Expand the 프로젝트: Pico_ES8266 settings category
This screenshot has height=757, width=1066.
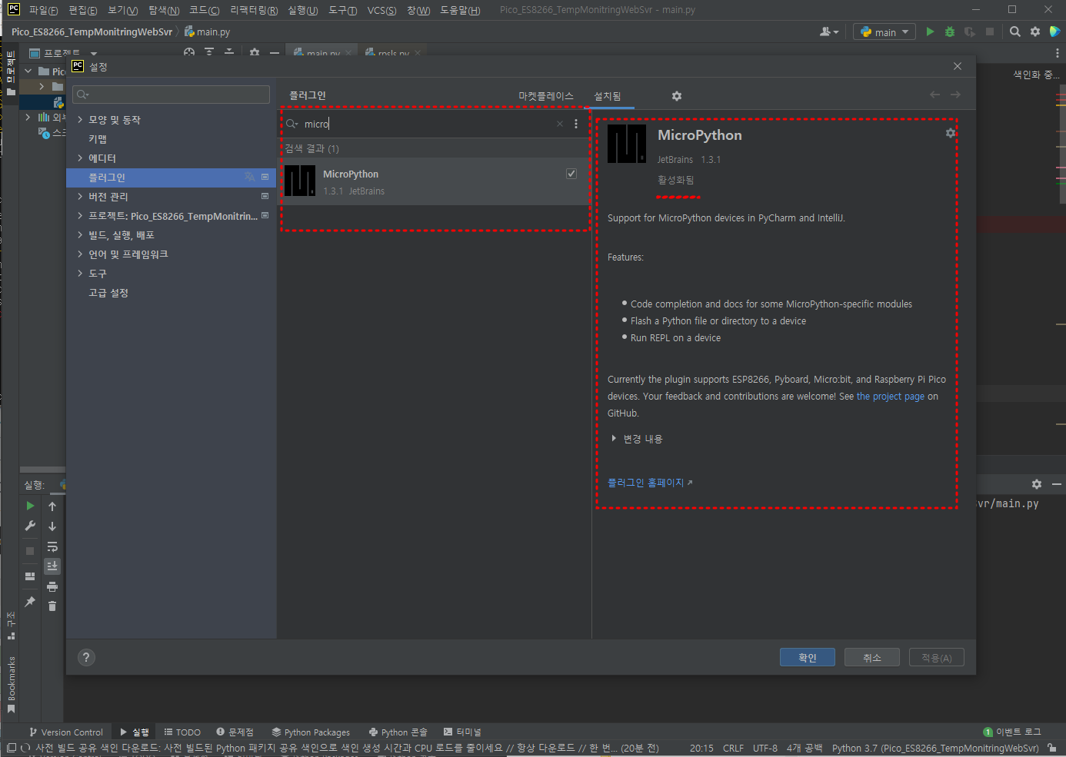[x=80, y=216]
